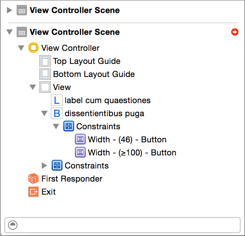This screenshot has height=236, width=245.
Task: Click the orange First Responder cube icon
Action: coord(33,179)
